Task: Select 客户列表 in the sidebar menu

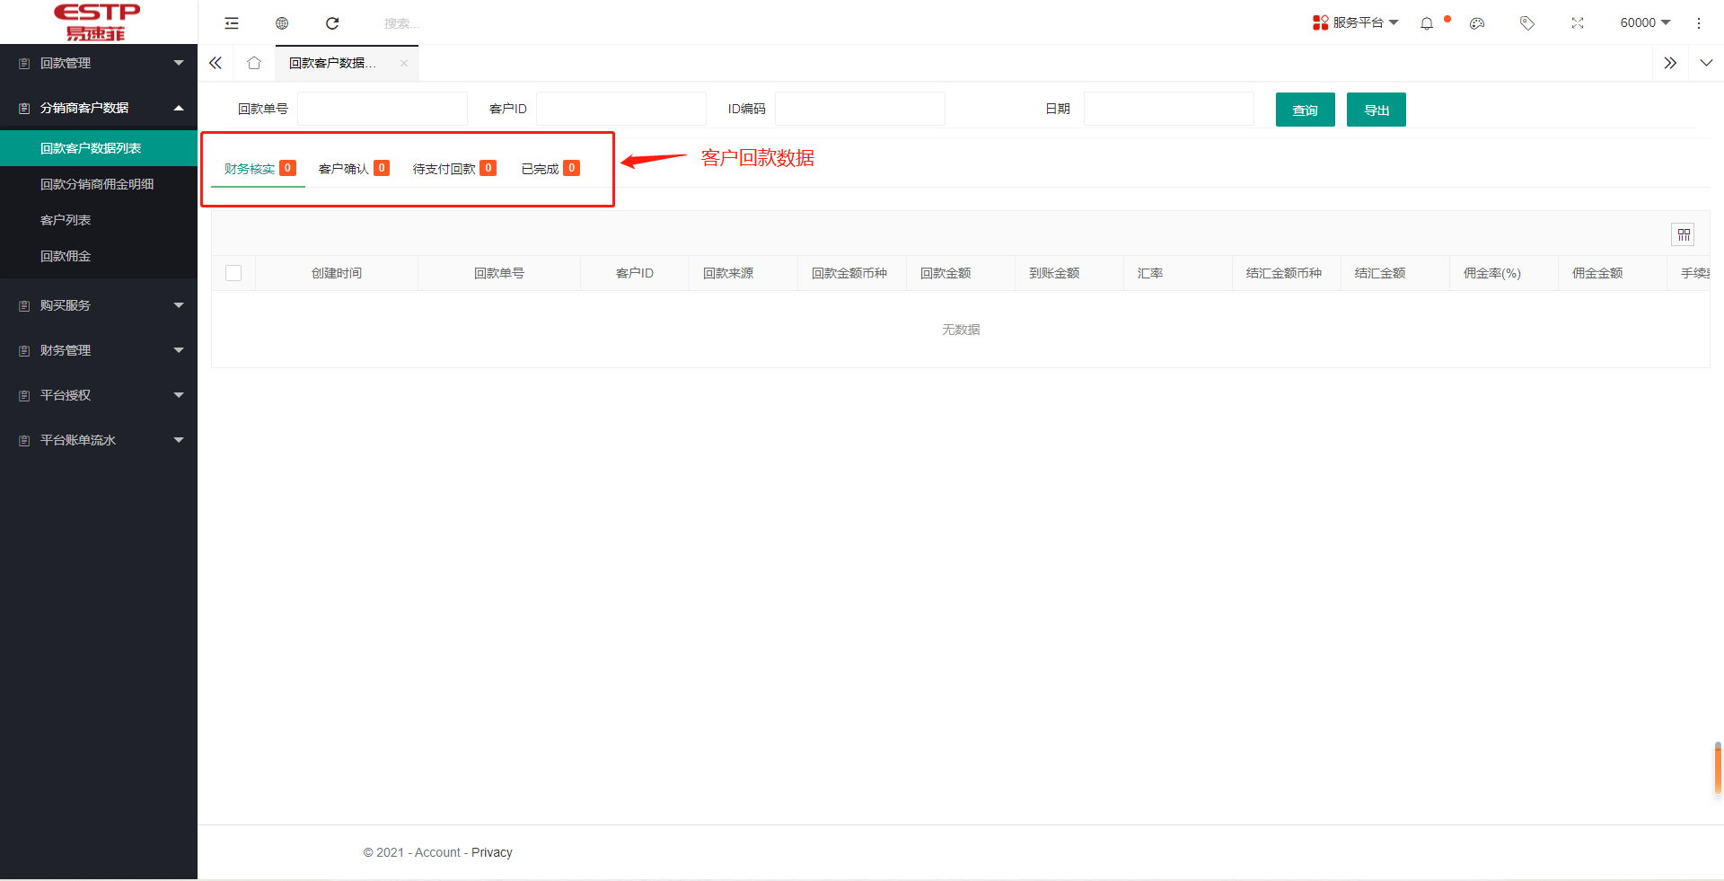Action: tap(66, 220)
